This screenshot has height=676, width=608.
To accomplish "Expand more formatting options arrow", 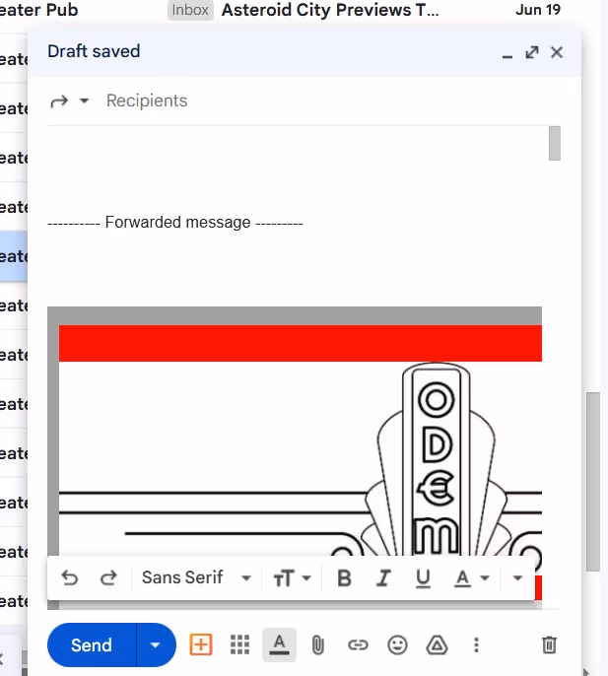I will point(517,577).
